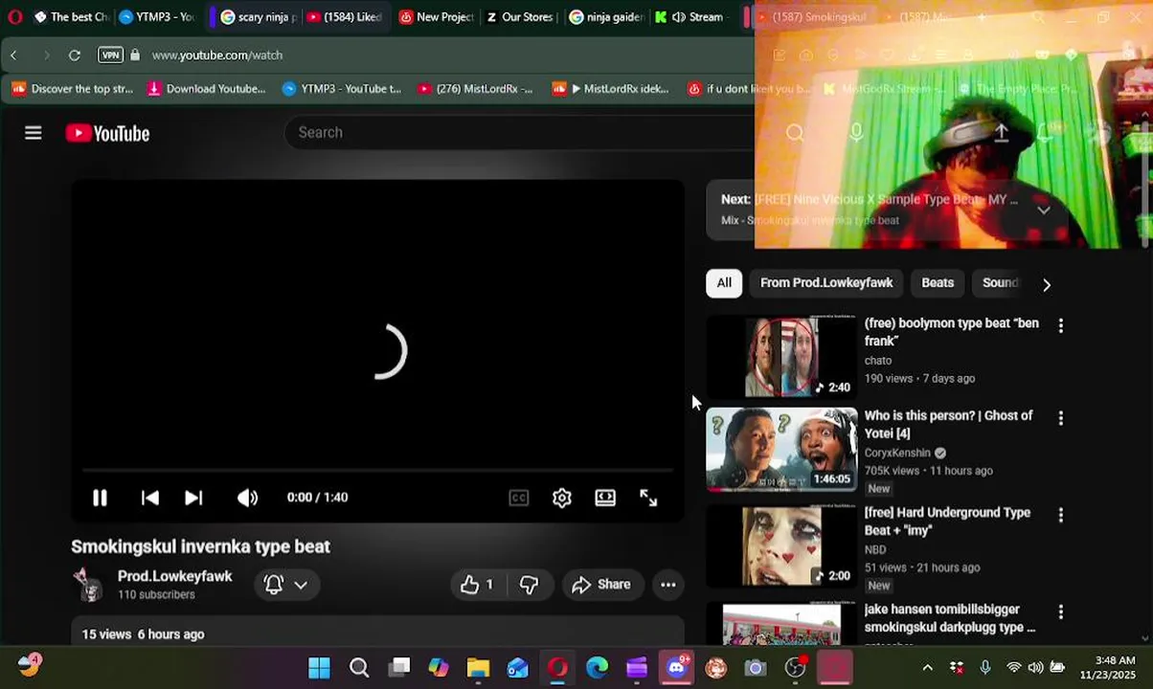The height and width of the screenshot is (689, 1153).
Task: Mute the video volume speaker icon
Action: [x=247, y=498]
